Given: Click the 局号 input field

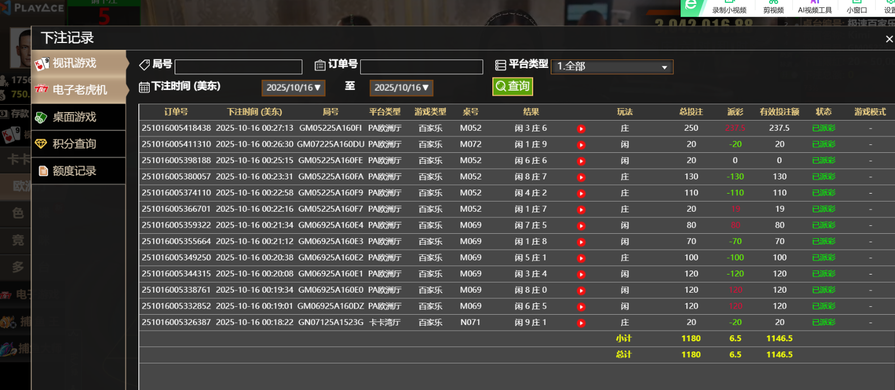Looking at the screenshot, I should (x=238, y=67).
